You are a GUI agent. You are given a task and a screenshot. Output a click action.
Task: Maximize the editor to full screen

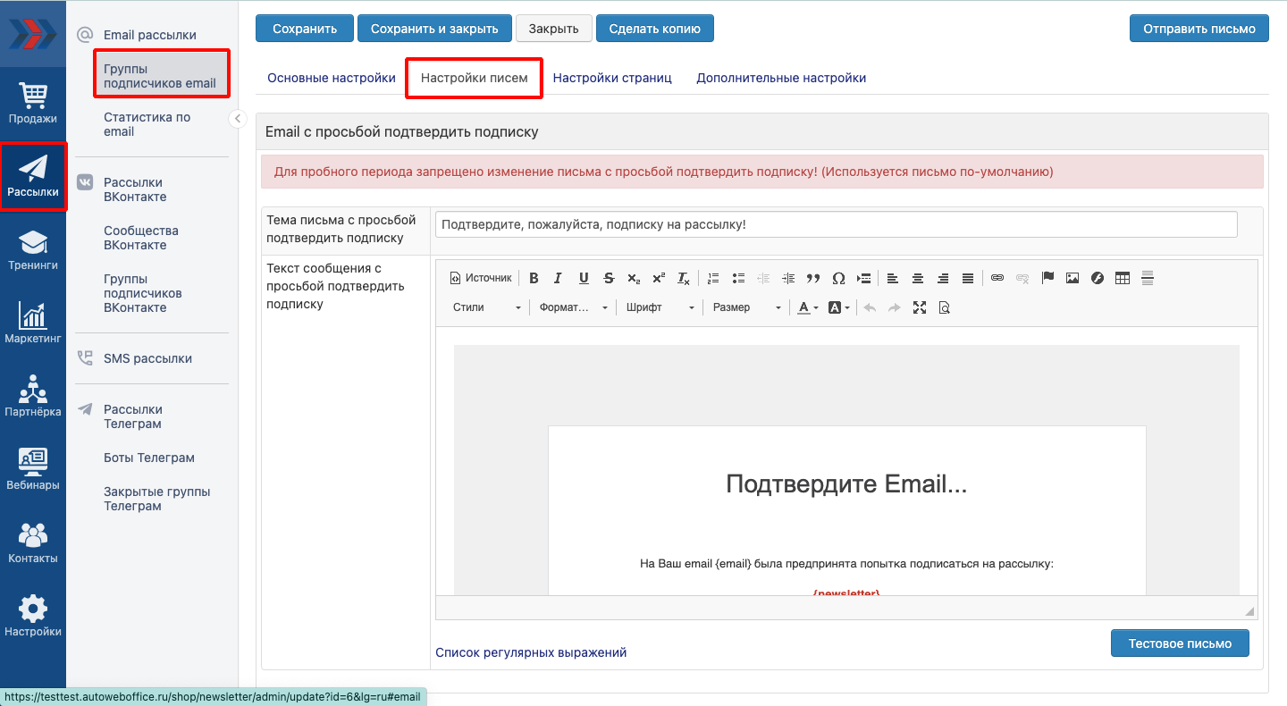pos(919,307)
